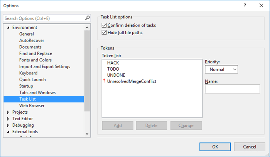Click the help question mark icon
270x157 pixels.
245,5
